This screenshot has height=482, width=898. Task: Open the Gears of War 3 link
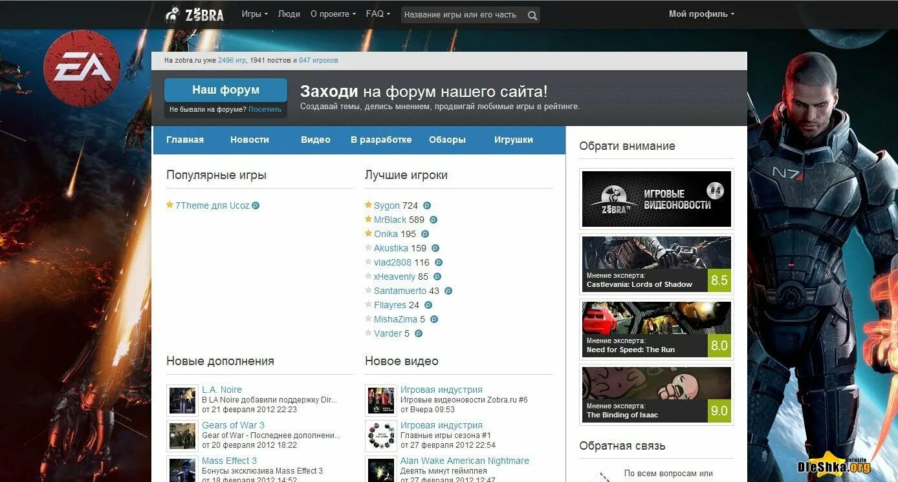click(x=233, y=425)
